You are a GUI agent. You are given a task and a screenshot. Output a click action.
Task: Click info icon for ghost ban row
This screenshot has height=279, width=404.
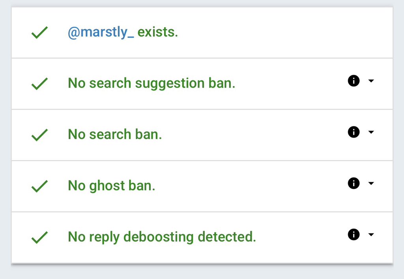click(x=354, y=183)
